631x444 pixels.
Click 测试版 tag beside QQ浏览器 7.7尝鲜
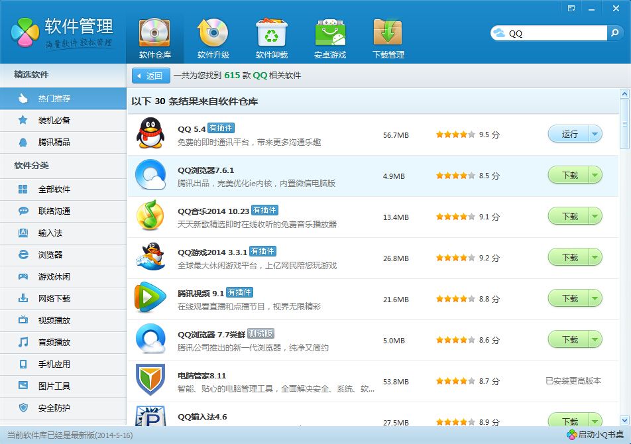pyautogui.click(x=260, y=333)
